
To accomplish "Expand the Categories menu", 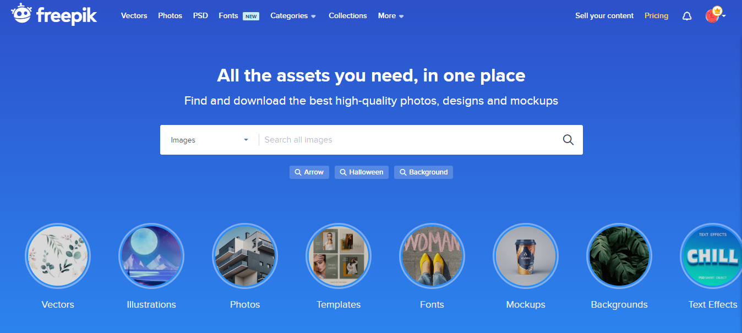I will (293, 16).
